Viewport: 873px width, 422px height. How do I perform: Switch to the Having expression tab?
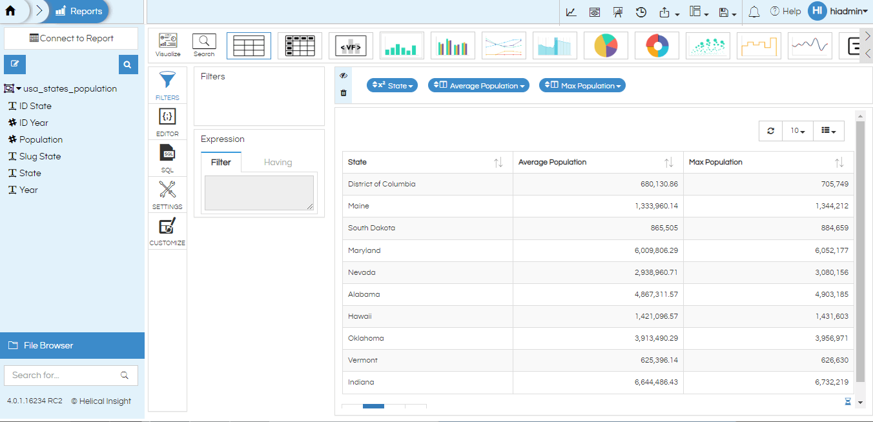278,162
